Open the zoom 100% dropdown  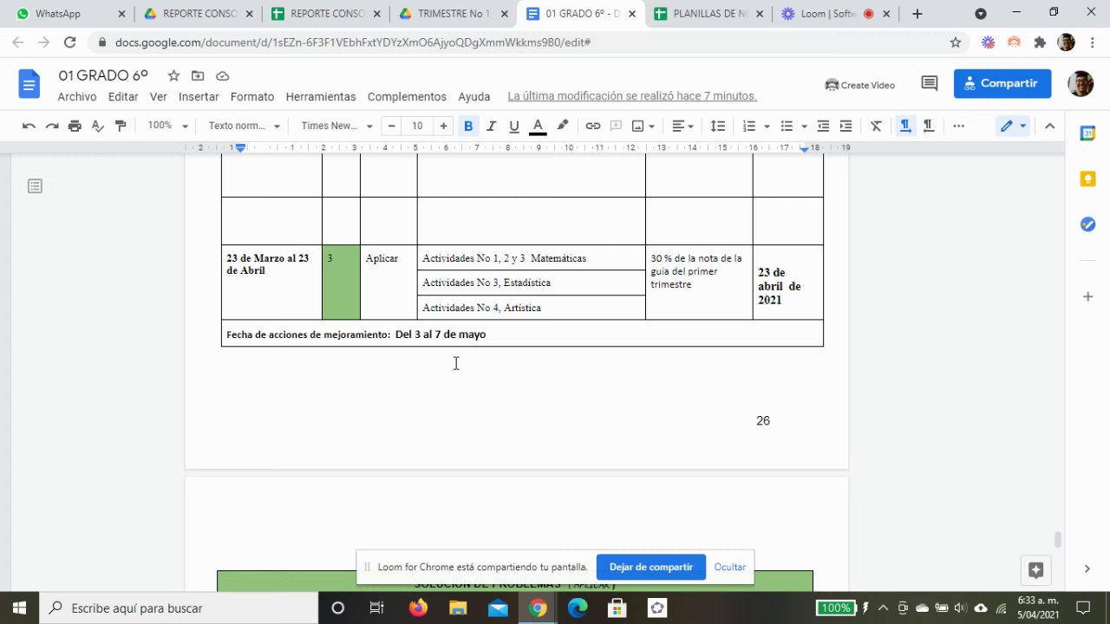tap(167, 126)
